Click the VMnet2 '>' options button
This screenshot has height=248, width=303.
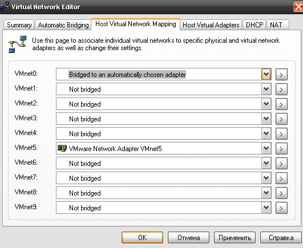tap(281, 104)
